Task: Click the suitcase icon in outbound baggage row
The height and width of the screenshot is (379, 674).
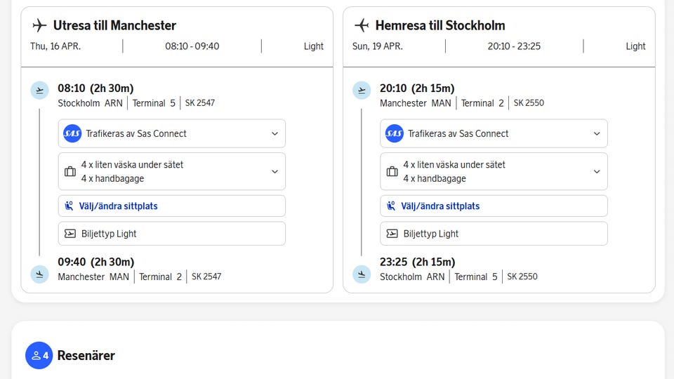Action: (70, 171)
